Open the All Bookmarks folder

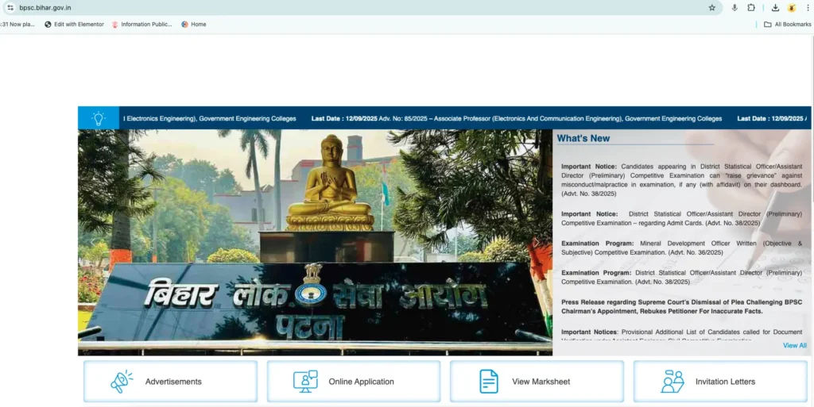pos(787,25)
